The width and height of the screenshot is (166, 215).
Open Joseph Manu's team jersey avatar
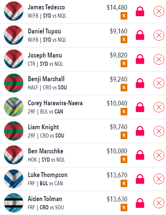(x=14, y=59)
